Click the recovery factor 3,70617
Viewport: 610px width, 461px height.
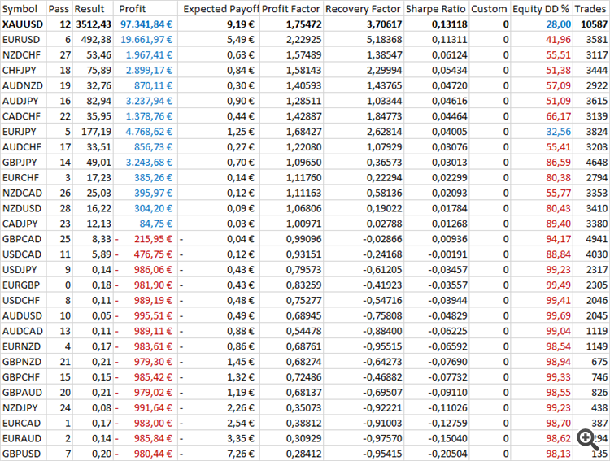[x=385, y=24]
